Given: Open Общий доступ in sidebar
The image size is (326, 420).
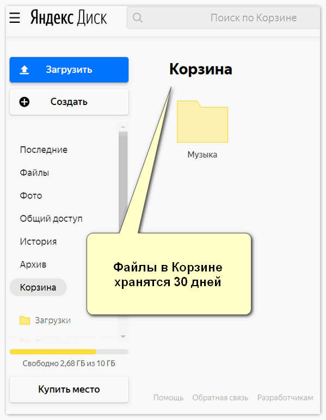Looking at the screenshot, I should 51,219.
